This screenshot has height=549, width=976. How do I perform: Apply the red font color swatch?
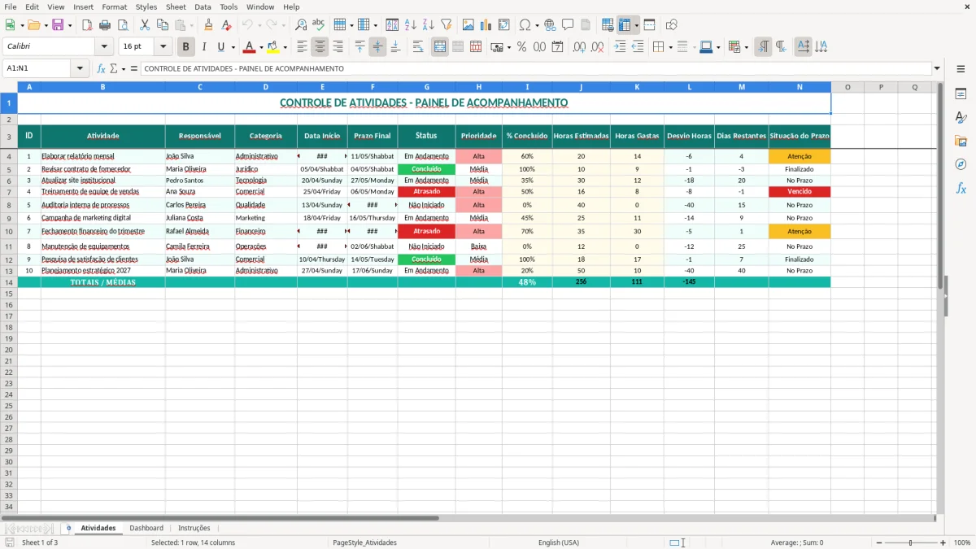point(250,47)
